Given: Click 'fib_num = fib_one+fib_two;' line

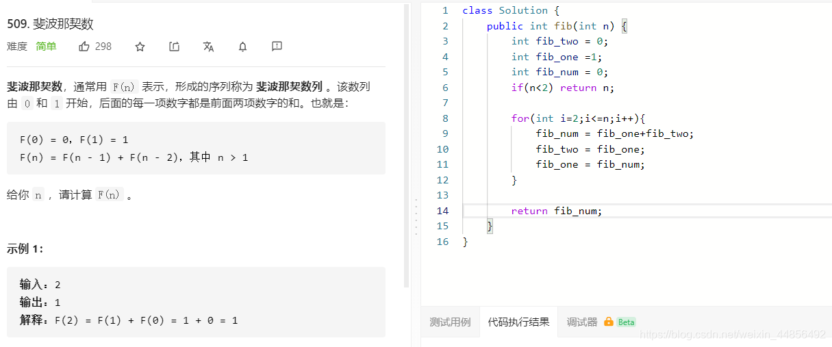Looking at the screenshot, I should pyautogui.click(x=615, y=133).
